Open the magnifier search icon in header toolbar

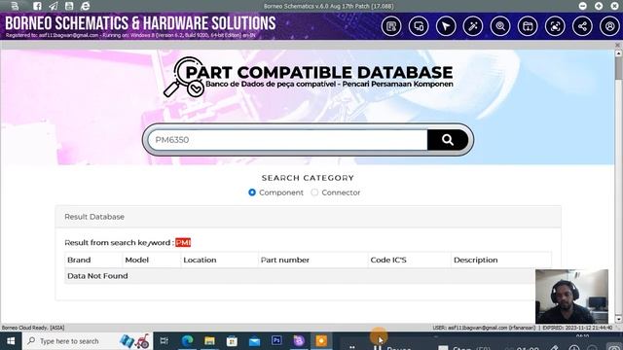click(500, 26)
